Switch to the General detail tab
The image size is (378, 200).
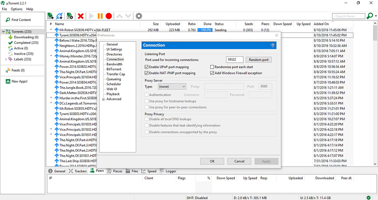(x=57, y=171)
